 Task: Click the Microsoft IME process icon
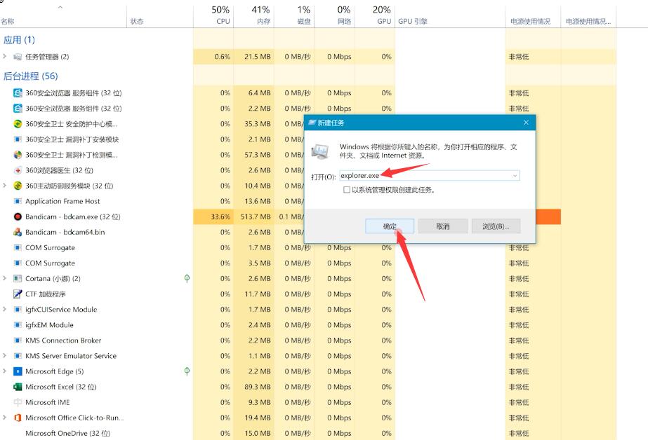(18, 402)
